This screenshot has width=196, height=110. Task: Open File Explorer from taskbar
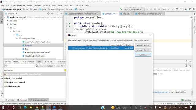click(x=31, y=108)
